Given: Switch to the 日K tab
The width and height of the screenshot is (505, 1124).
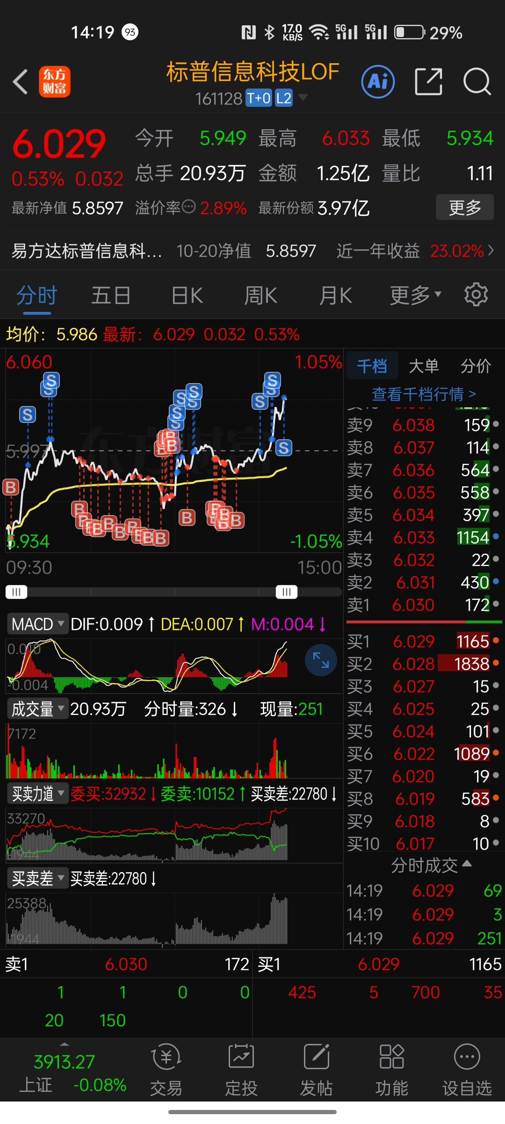Looking at the screenshot, I should pyautogui.click(x=187, y=296).
